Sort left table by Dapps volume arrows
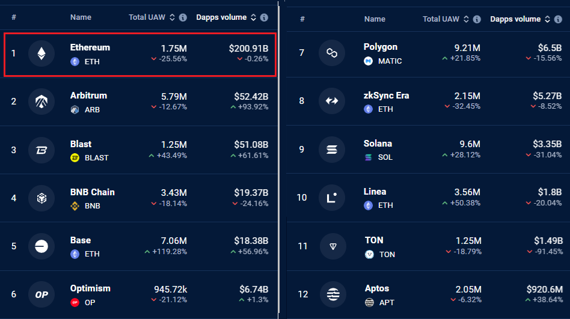 [253, 17]
